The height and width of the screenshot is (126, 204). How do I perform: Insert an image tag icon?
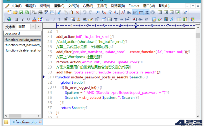pyautogui.click(x=73, y=19)
